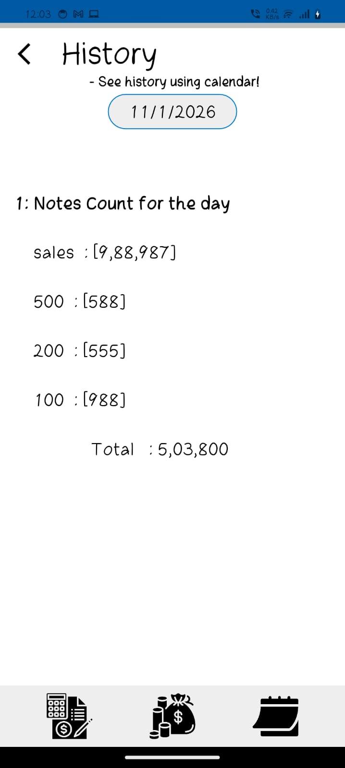Select the 200 notes count row
This screenshot has width=345, height=768.
tap(80, 351)
